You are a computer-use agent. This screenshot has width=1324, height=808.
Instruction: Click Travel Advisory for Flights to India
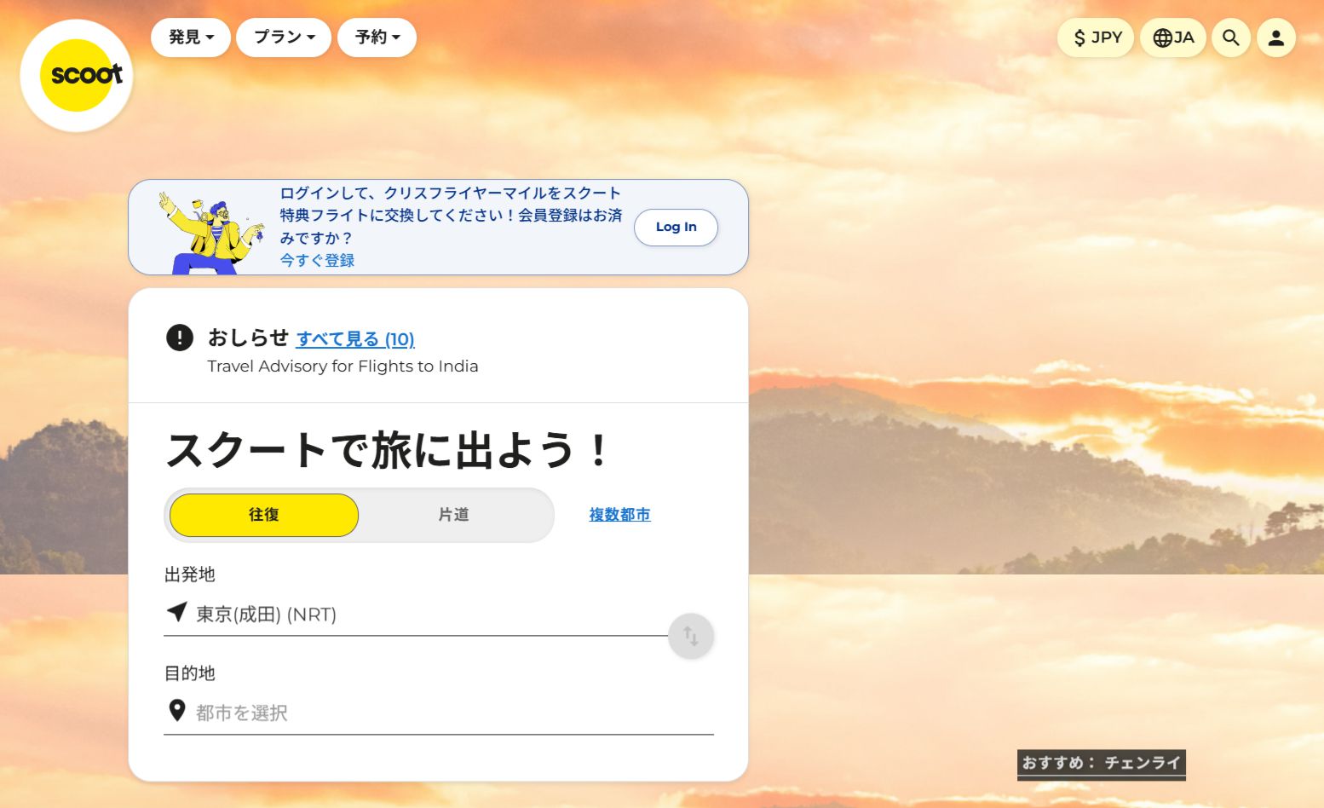click(343, 366)
